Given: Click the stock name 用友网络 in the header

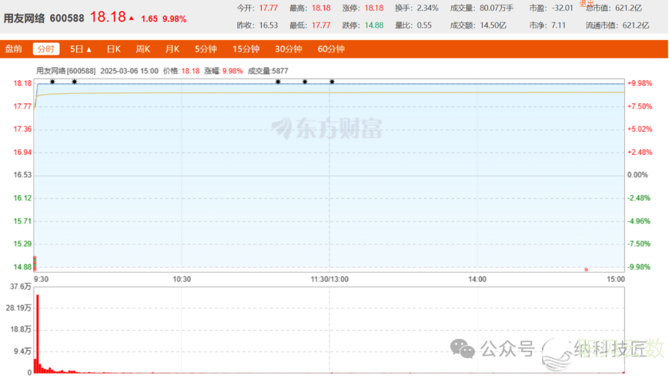Looking at the screenshot, I should [x=24, y=19].
